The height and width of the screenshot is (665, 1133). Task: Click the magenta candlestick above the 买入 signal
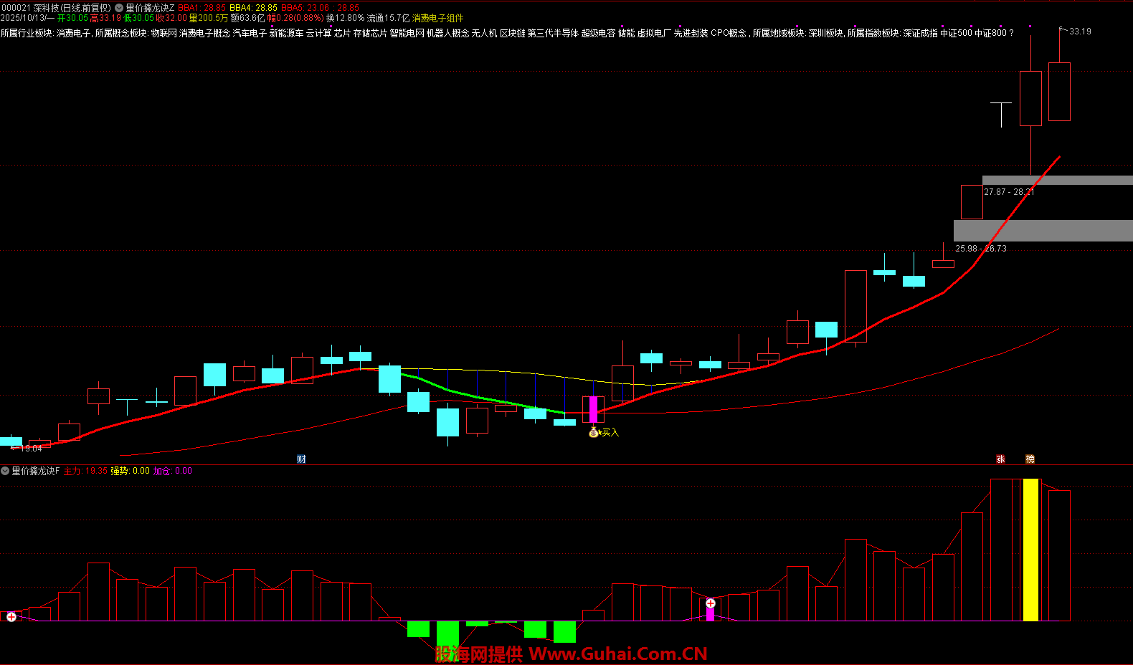[593, 409]
